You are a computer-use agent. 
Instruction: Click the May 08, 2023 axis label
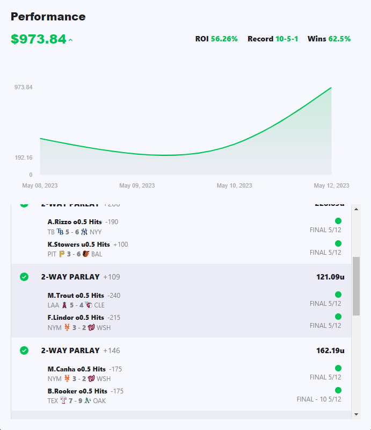coord(40,185)
